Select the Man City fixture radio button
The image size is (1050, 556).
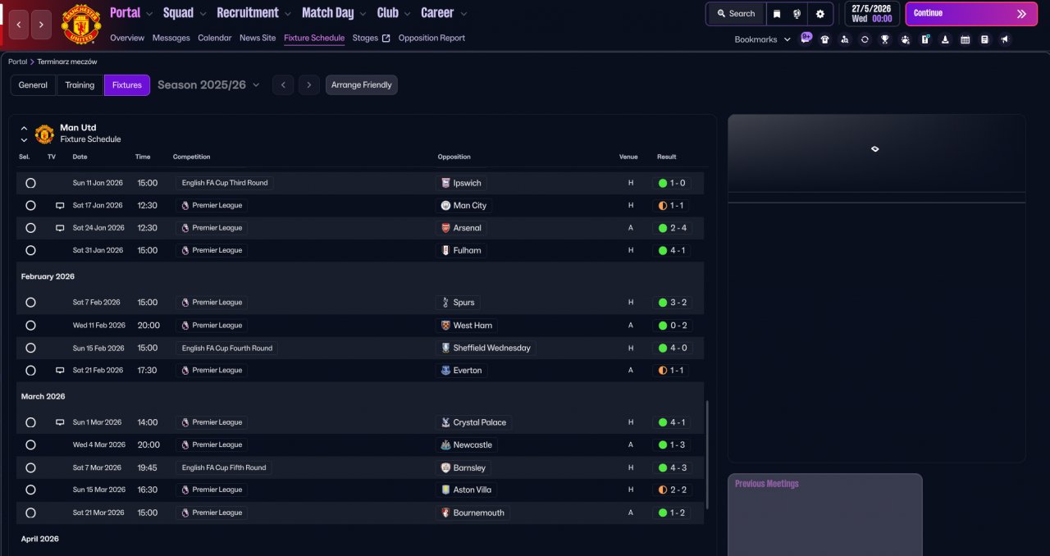pos(30,206)
